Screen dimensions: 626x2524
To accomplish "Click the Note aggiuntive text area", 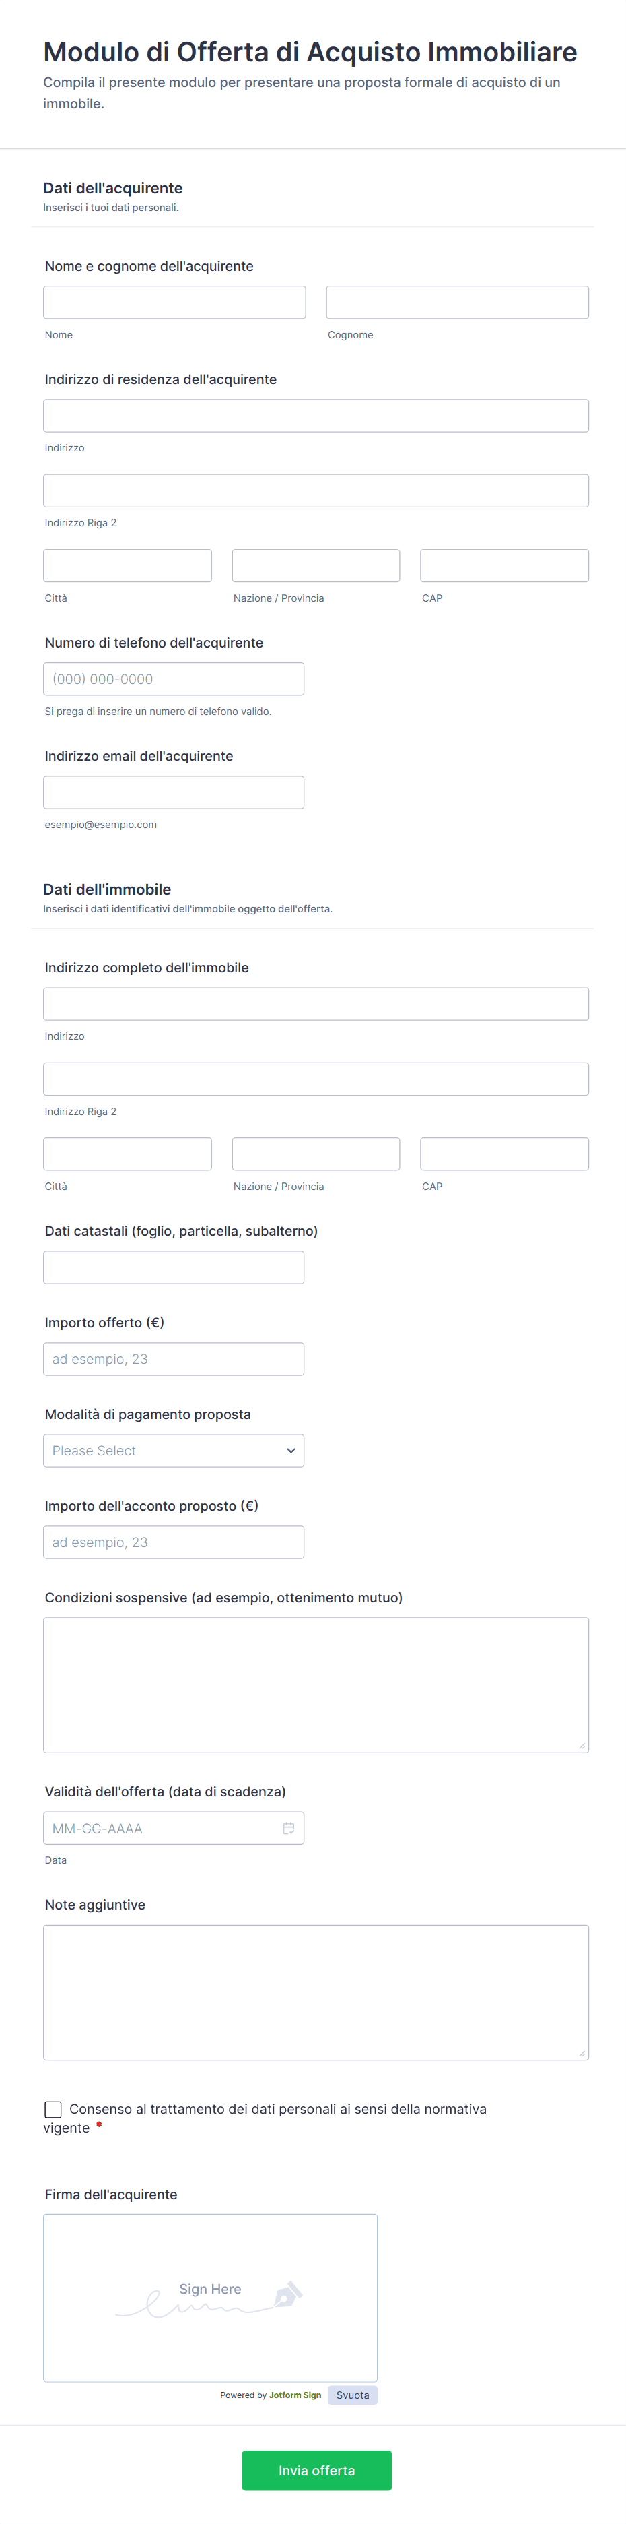I will pos(315,1993).
